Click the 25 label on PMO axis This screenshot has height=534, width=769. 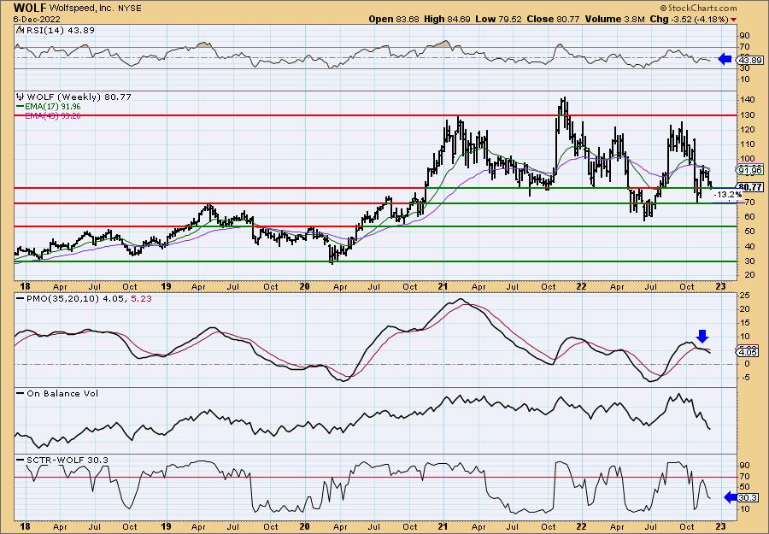tap(745, 296)
